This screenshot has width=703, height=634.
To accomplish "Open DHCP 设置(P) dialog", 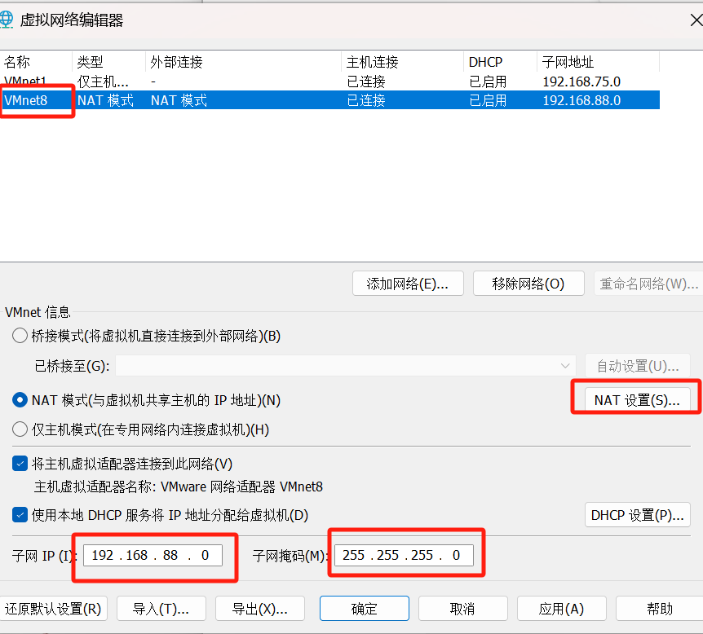I will [x=637, y=515].
